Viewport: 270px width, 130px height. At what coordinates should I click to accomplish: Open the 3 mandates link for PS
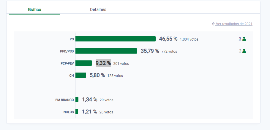point(240,39)
